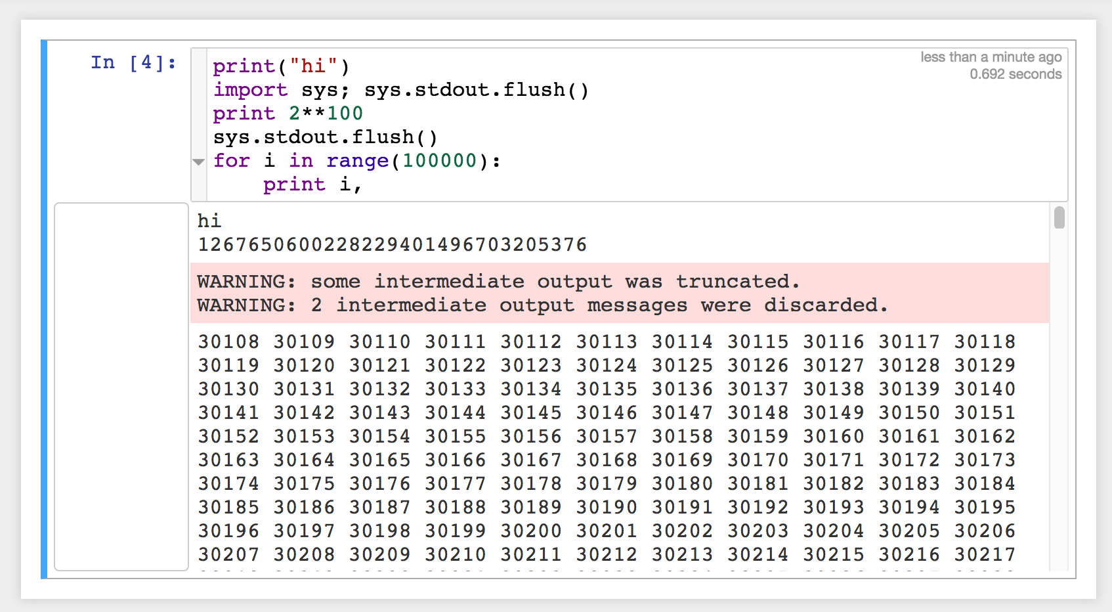Screen dimensions: 1112x612
Task: Click the discarded messages warning line
Action: [x=542, y=305]
